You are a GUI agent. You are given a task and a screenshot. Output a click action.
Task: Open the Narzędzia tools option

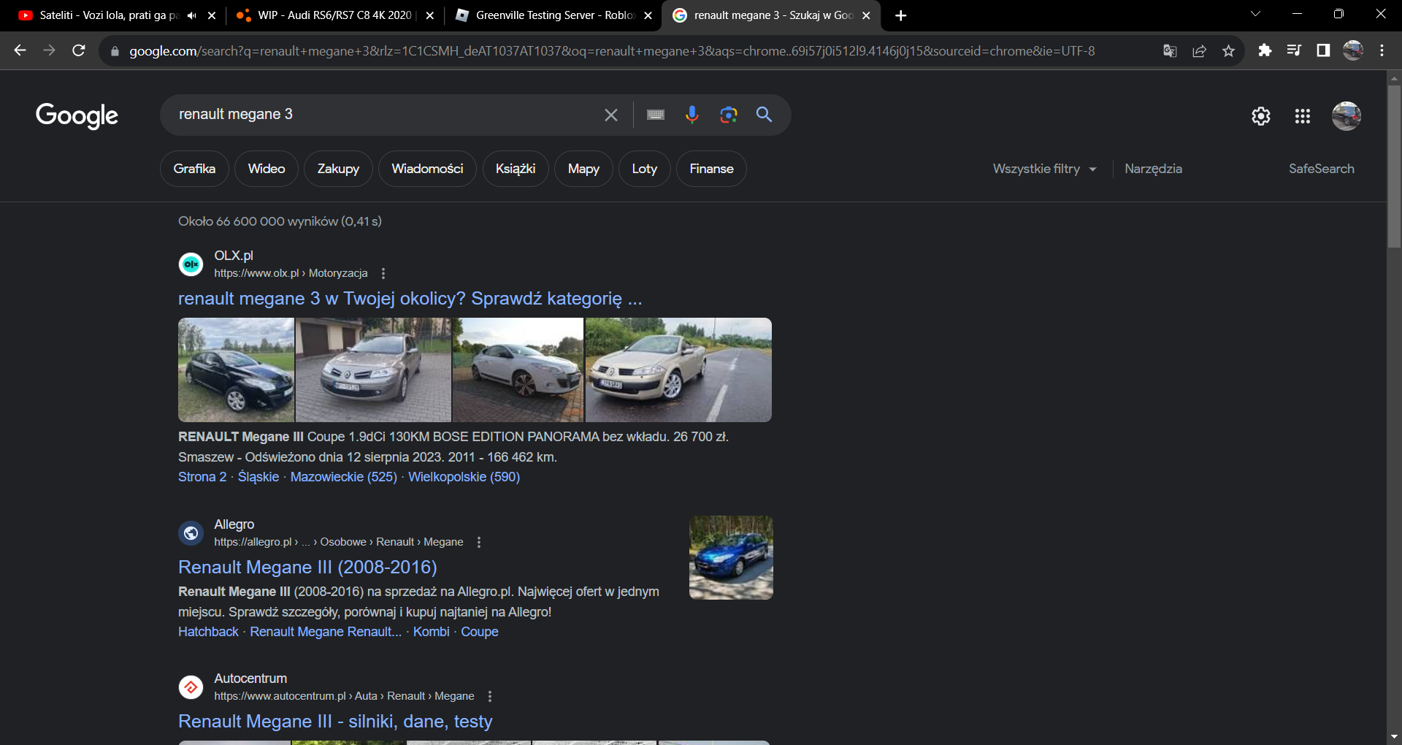[x=1153, y=169]
